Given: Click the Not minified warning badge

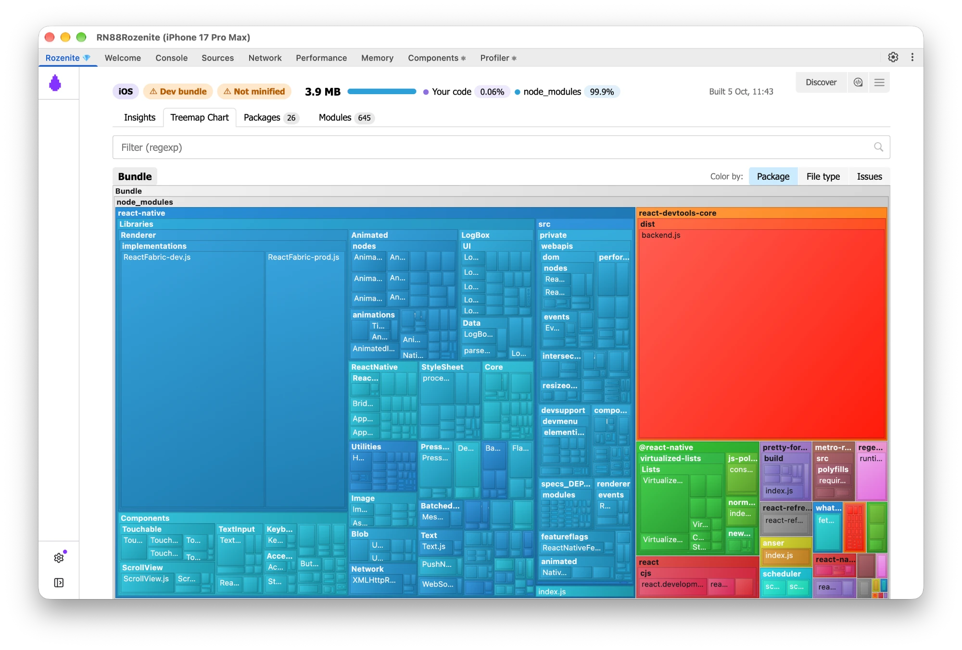Looking at the screenshot, I should click(x=254, y=91).
